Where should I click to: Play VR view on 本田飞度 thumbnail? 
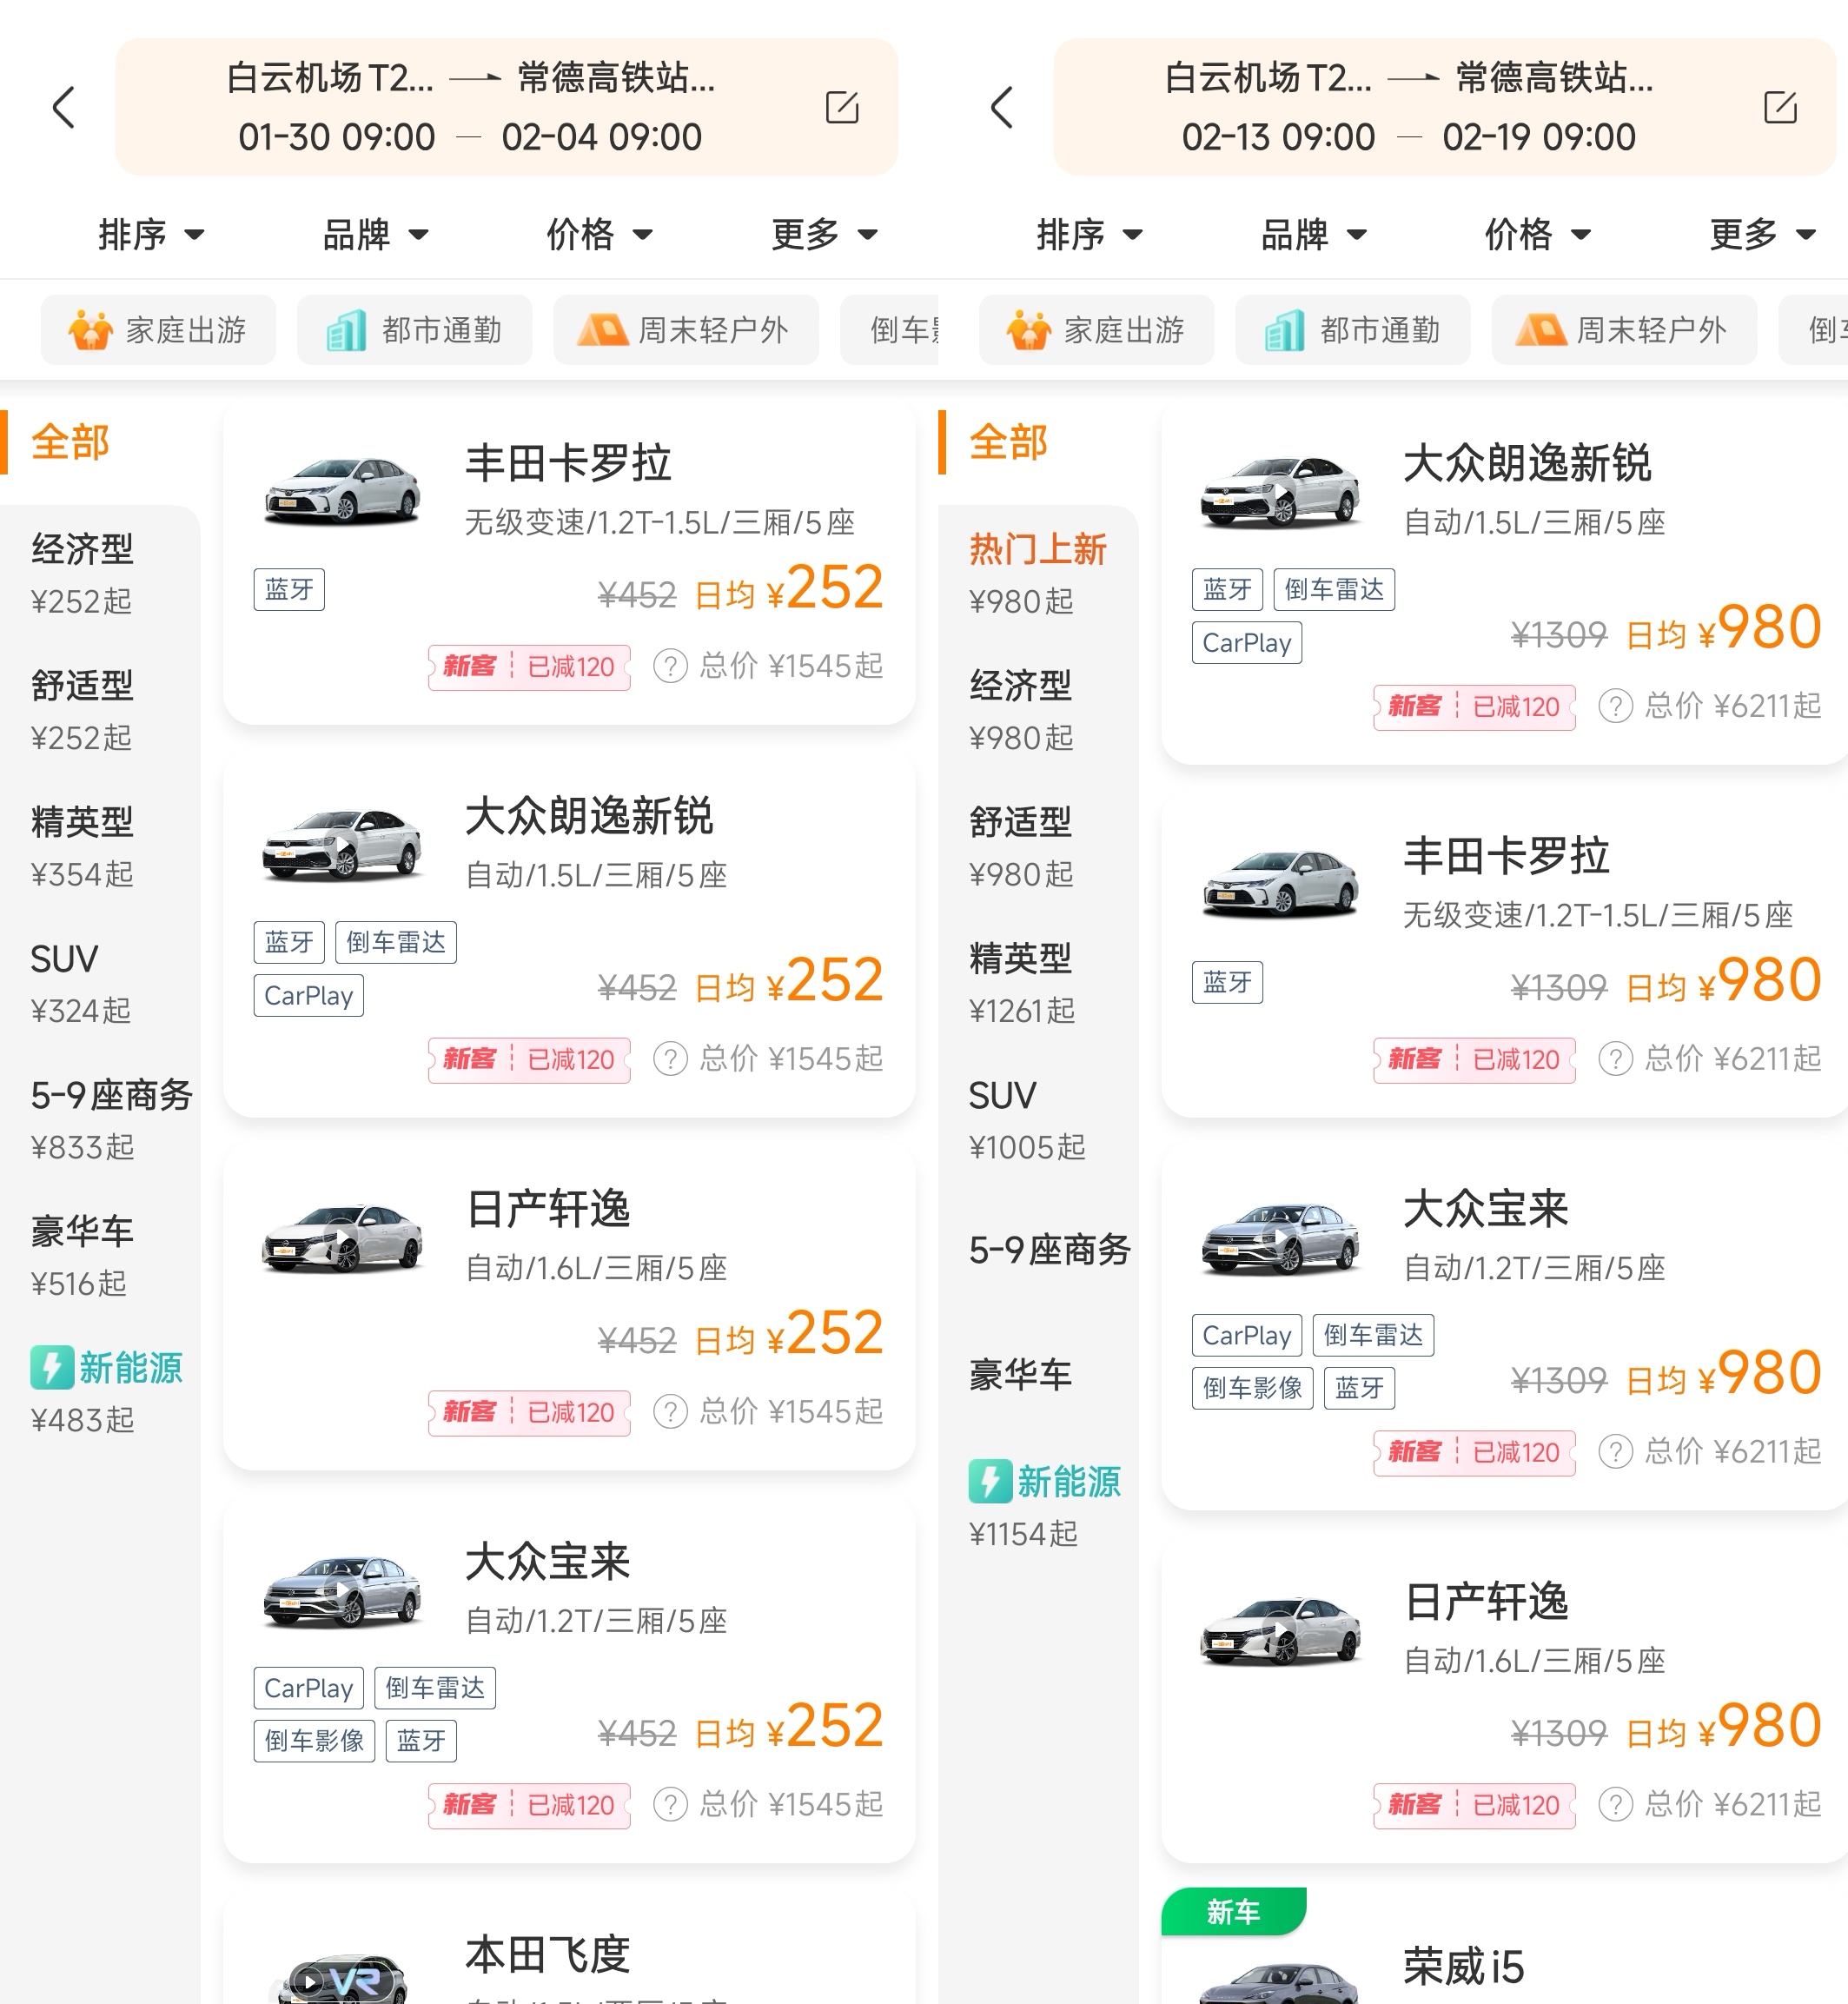coord(310,1980)
